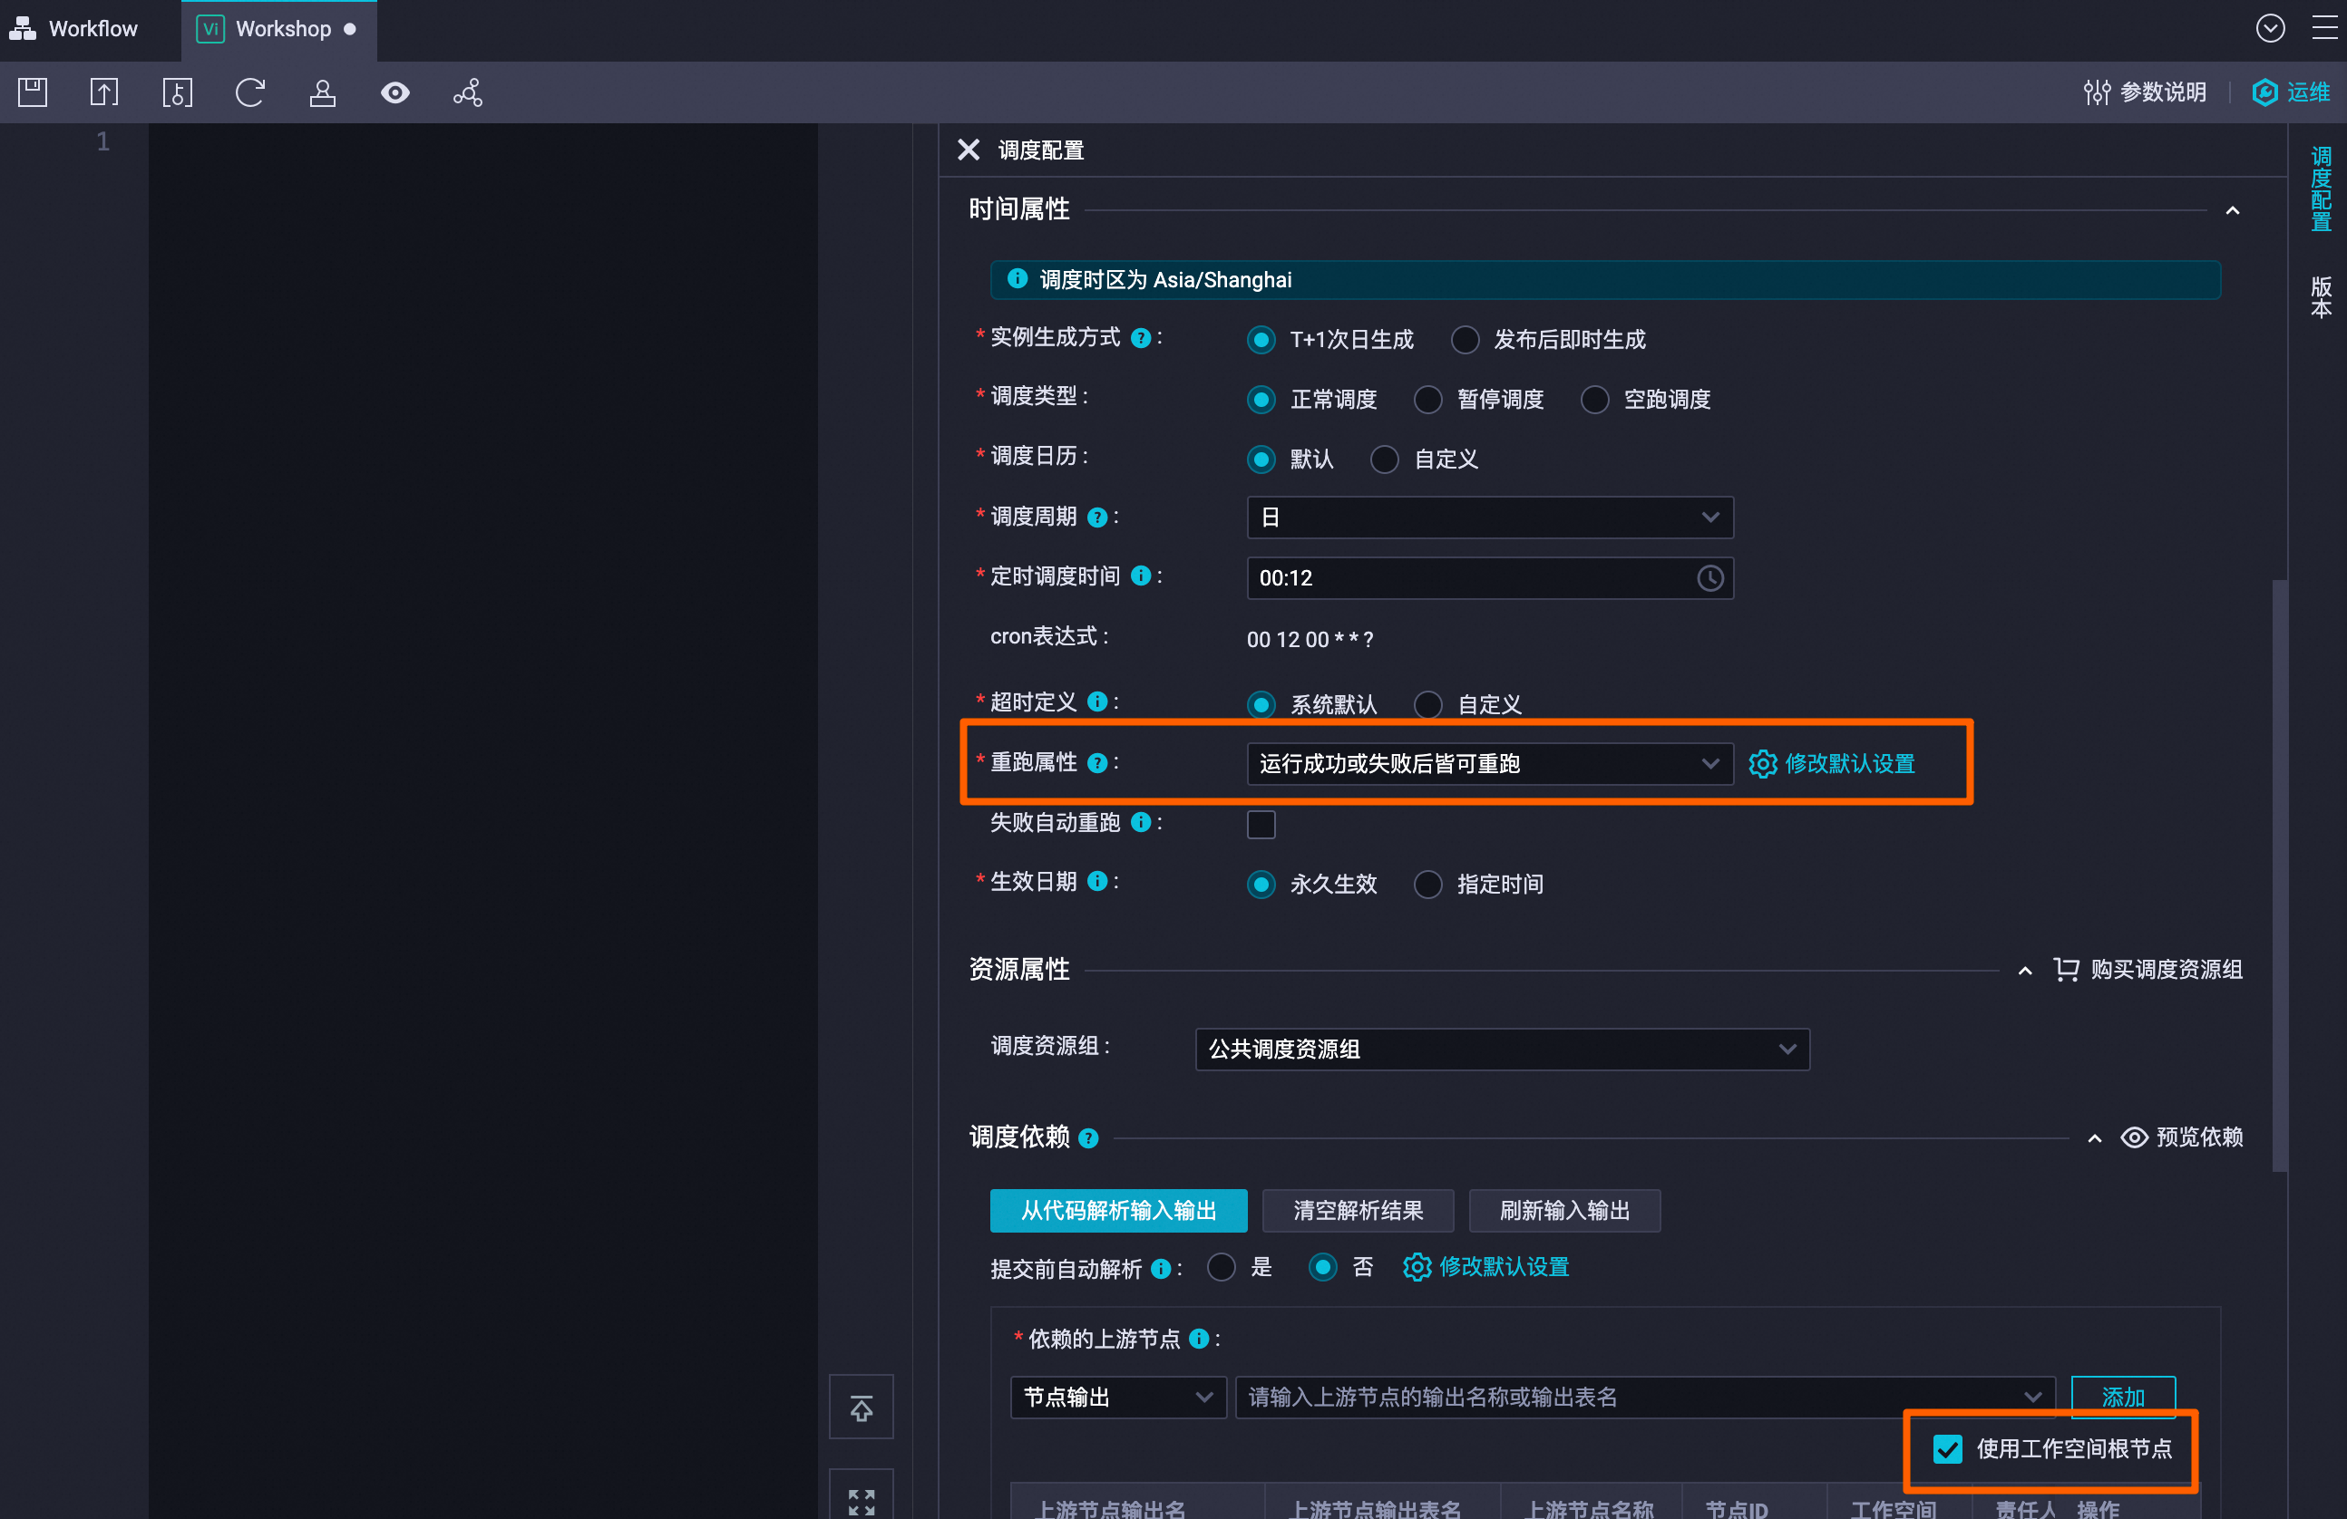The image size is (2347, 1519).
Task: Uncheck 使用工作空间根节点 checkbox
Action: (x=1948, y=1449)
